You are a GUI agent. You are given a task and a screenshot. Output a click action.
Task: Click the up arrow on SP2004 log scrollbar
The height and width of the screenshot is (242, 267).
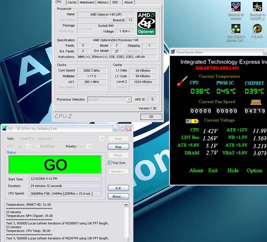click(126, 205)
